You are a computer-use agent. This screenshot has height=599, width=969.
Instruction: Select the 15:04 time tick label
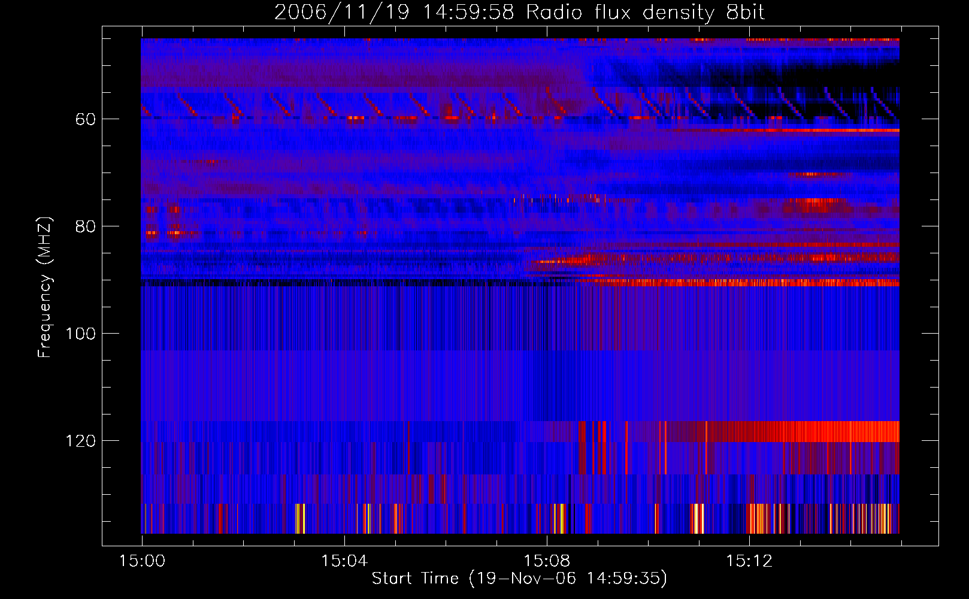click(x=344, y=561)
